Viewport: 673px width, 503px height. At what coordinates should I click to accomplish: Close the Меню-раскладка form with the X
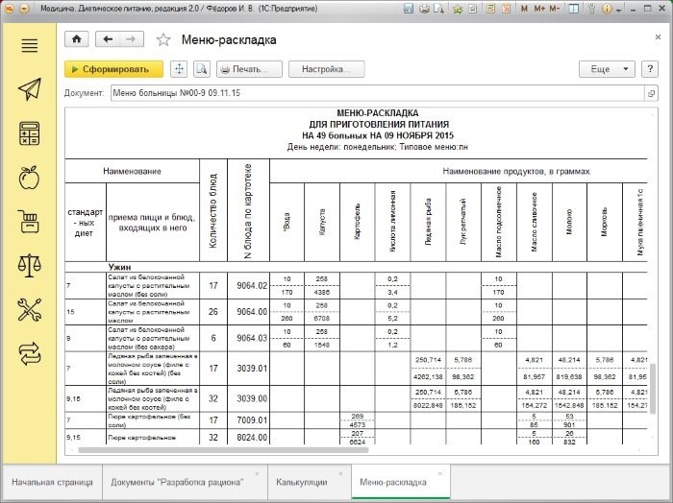658,37
